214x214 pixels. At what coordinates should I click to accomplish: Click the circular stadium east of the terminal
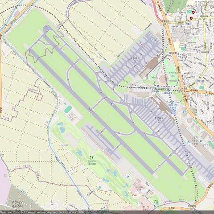pyautogui.click(x=163, y=79)
